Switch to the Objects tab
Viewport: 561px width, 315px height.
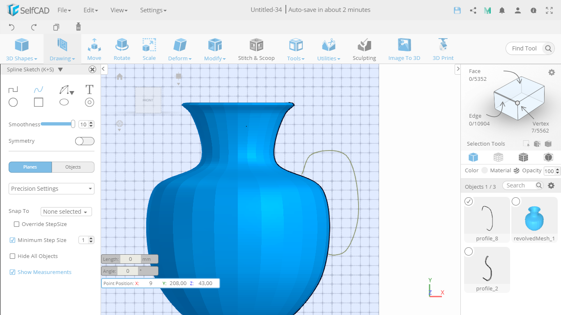pos(73,167)
